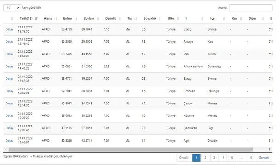276x165 pixels.
Task: Select depth value 8.29
Action: click(x=106, y=66)
